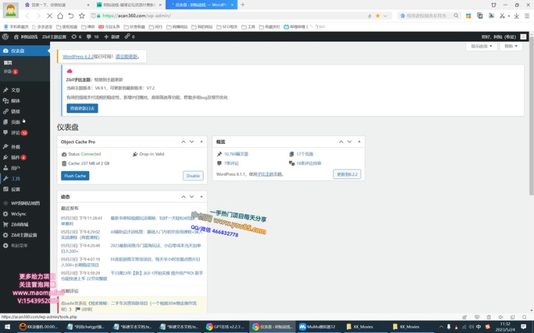Open the 更新 Updates submenu with badge 6

click(11, 72)
